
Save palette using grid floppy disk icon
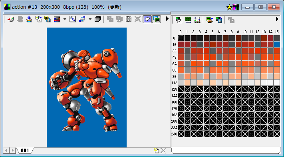(x=219, y=20)
